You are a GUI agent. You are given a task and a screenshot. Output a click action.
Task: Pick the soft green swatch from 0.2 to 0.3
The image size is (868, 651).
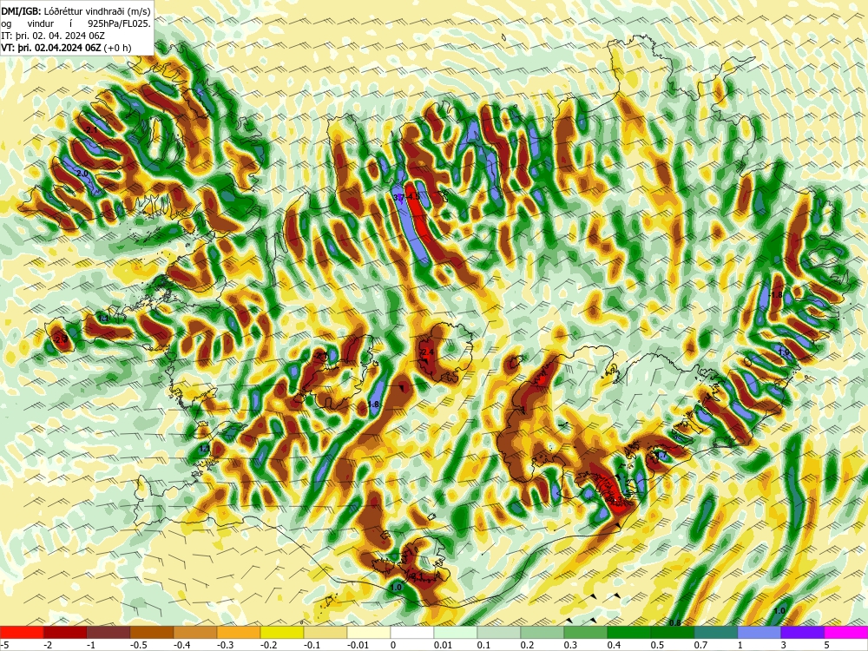pos(542,632)
